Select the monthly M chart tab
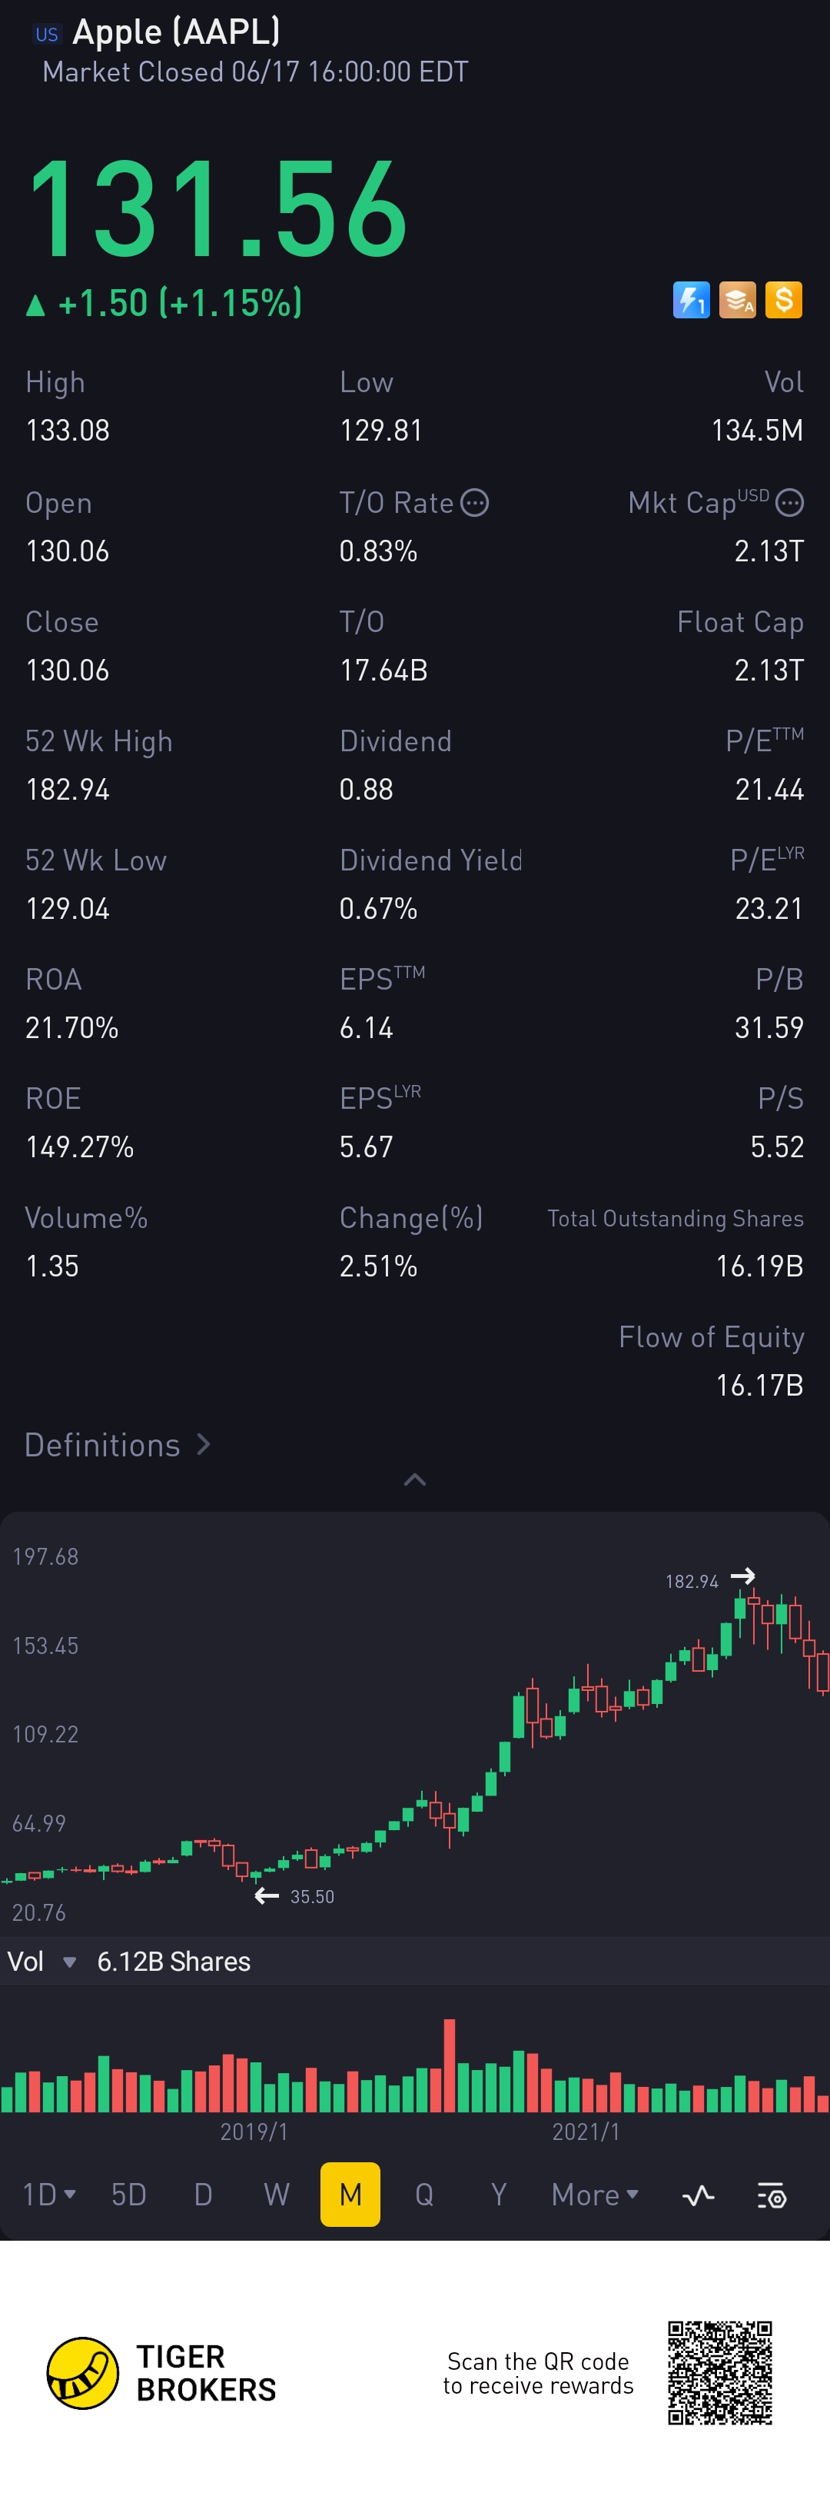The height and width of the screenshot is (2506, 830). [350, 2195]
